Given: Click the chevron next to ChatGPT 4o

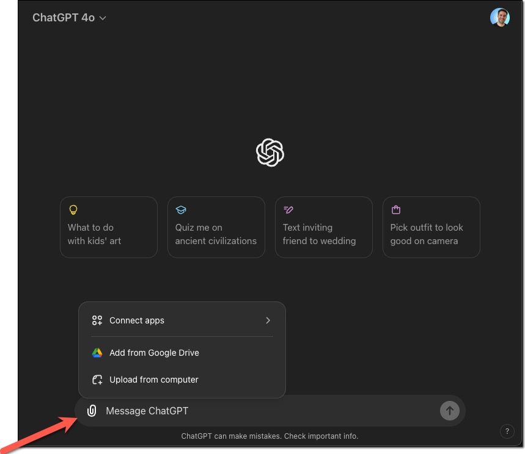Looking at the screenshot, I should tap(103, 18).
